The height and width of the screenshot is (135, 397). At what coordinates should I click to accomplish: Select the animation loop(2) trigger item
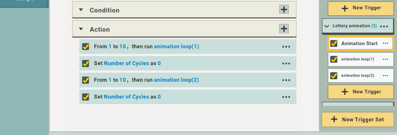[x=357, y=76]
